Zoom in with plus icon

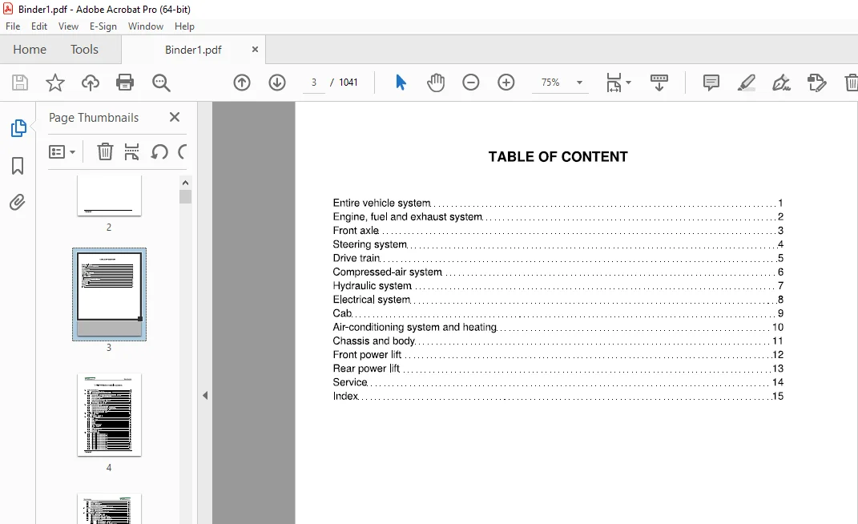(x=506, y=83)
